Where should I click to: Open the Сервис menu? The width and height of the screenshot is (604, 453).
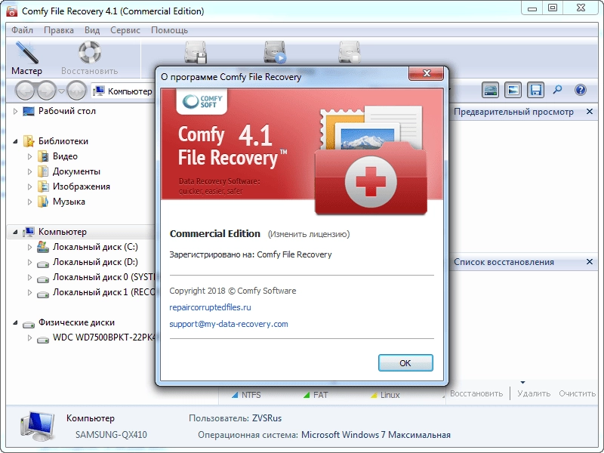coord(125,30)
